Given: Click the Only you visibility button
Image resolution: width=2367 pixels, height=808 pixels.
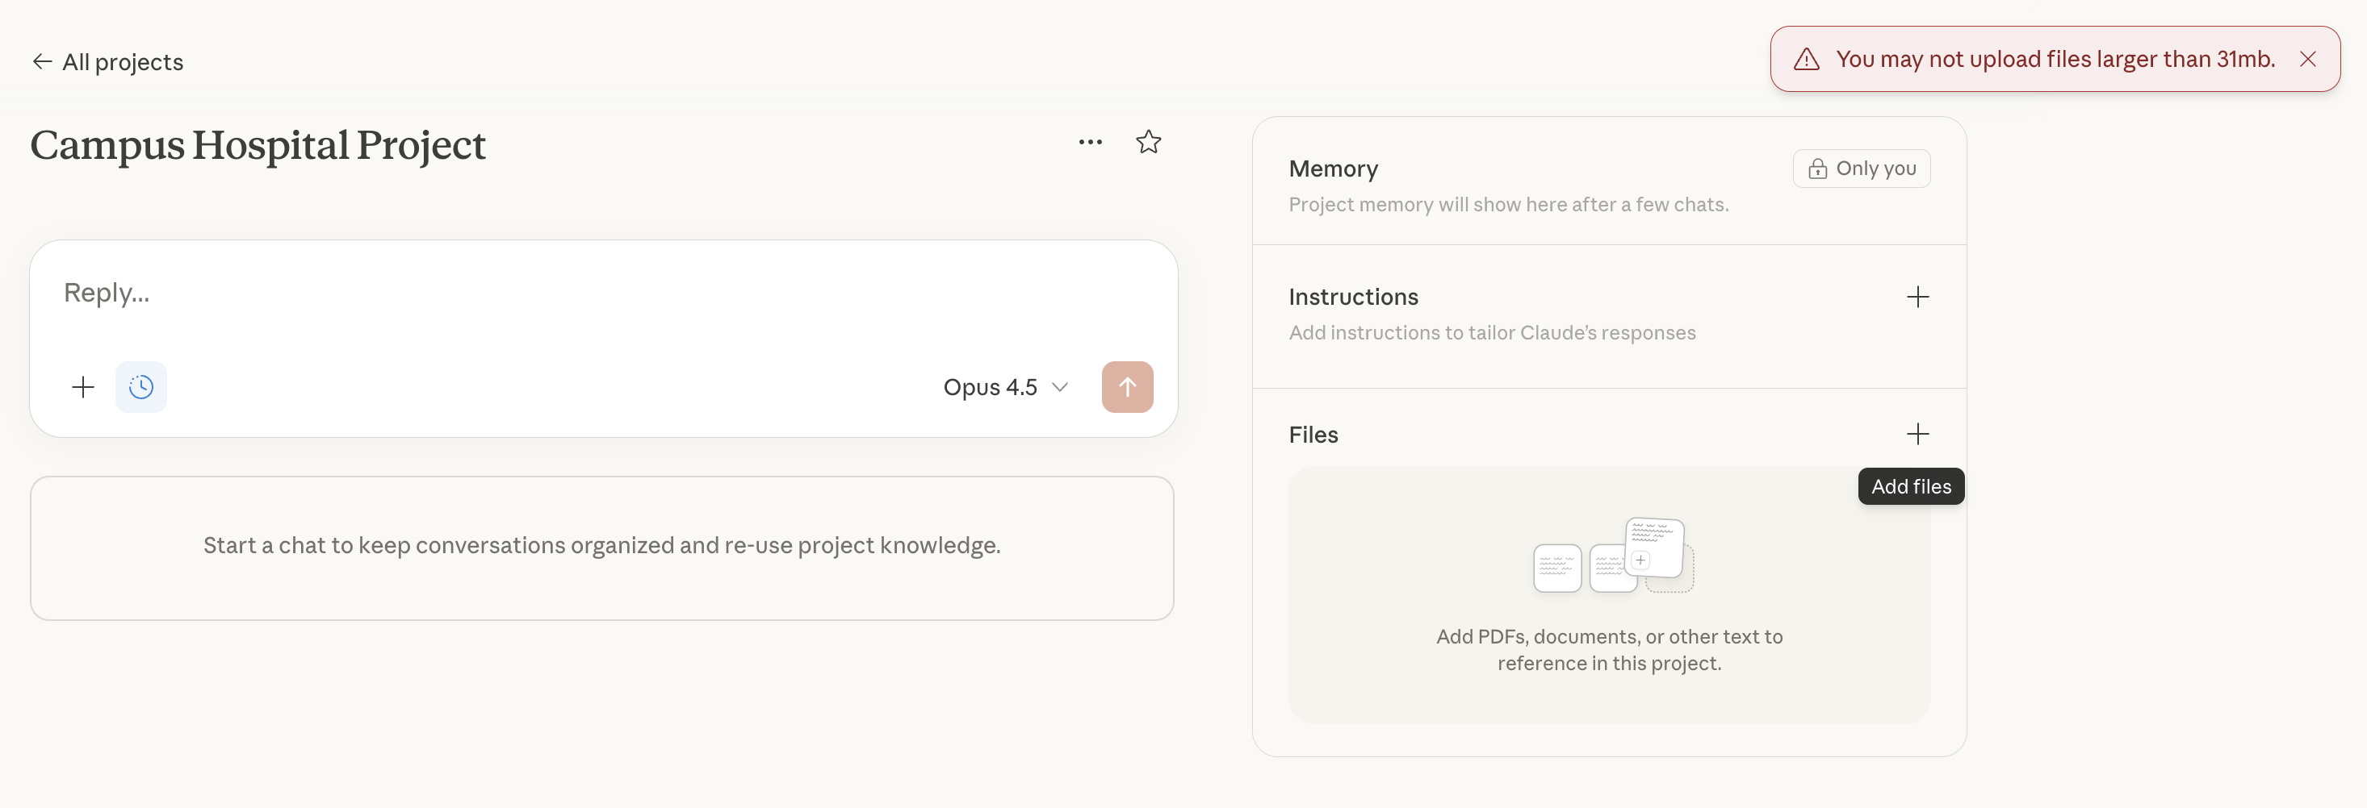Looking at the screenshot, I should (x=1861, y=169).
